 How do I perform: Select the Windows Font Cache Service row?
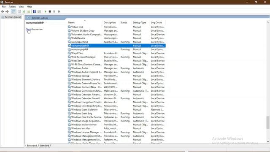pos(116,117)
